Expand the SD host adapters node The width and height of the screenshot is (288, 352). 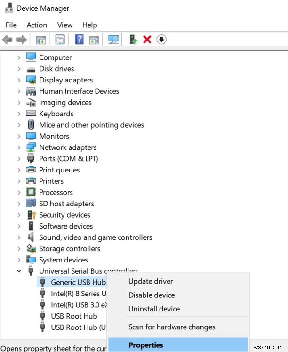point(19,204)
